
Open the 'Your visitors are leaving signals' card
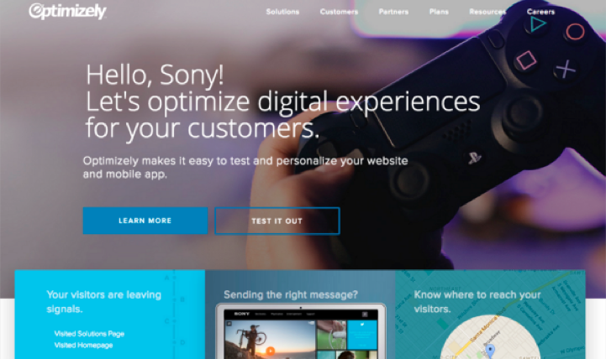pos(110,315)
